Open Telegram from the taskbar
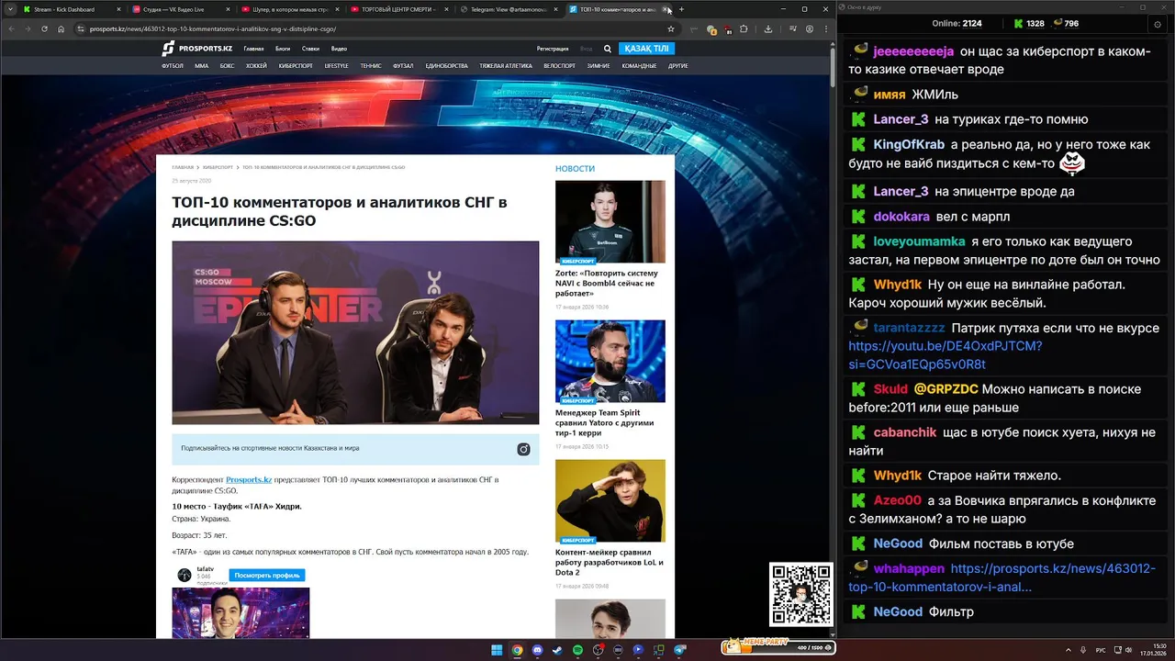Screen dimensions: 1175x661 (680, 650)
